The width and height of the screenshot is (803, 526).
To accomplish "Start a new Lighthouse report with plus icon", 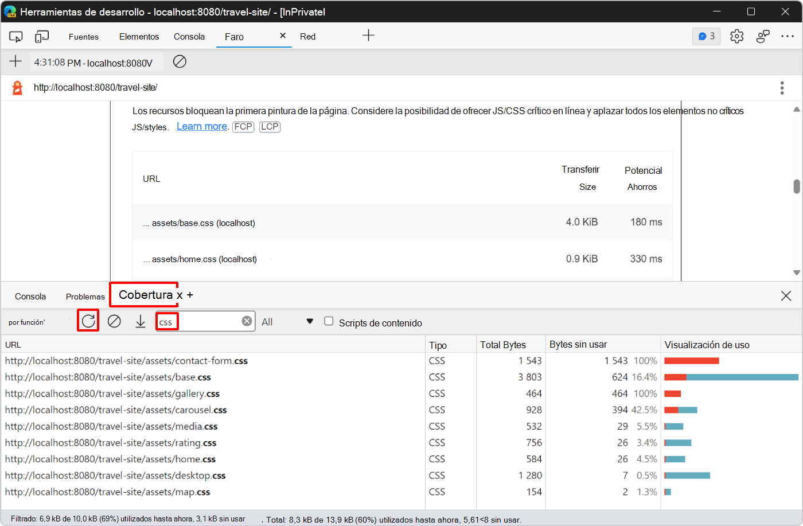I will pos(15,61).
